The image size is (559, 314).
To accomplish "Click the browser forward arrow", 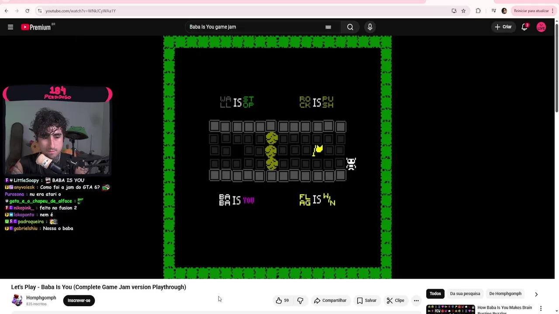I will point(17,11).
